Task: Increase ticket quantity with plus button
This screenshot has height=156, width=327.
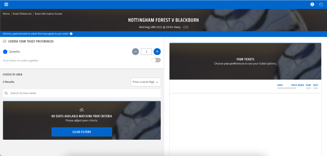Action: (157, 51)
